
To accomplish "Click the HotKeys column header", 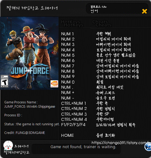I will tap(72, 23).
